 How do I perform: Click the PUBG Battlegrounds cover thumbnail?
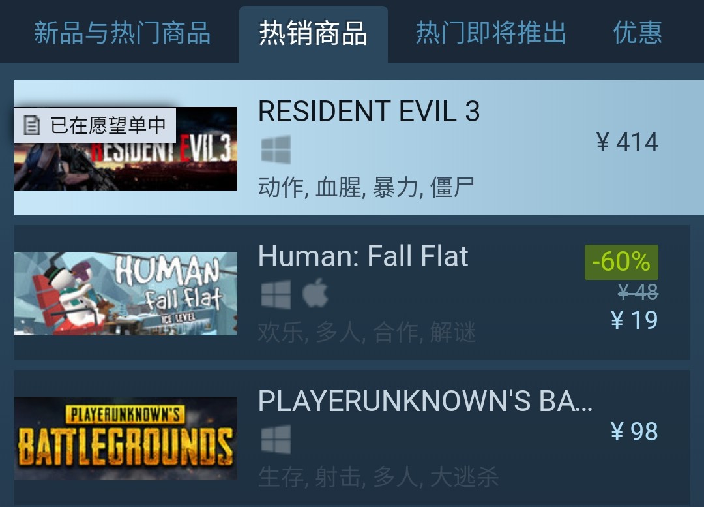click(x=126, y=438)
